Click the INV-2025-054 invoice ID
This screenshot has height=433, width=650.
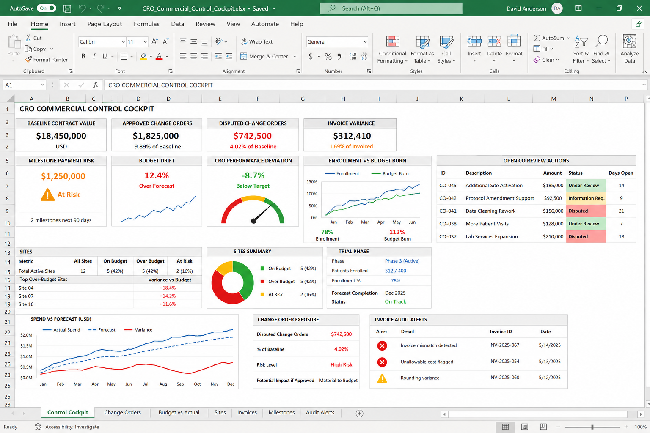coord(504,362)
